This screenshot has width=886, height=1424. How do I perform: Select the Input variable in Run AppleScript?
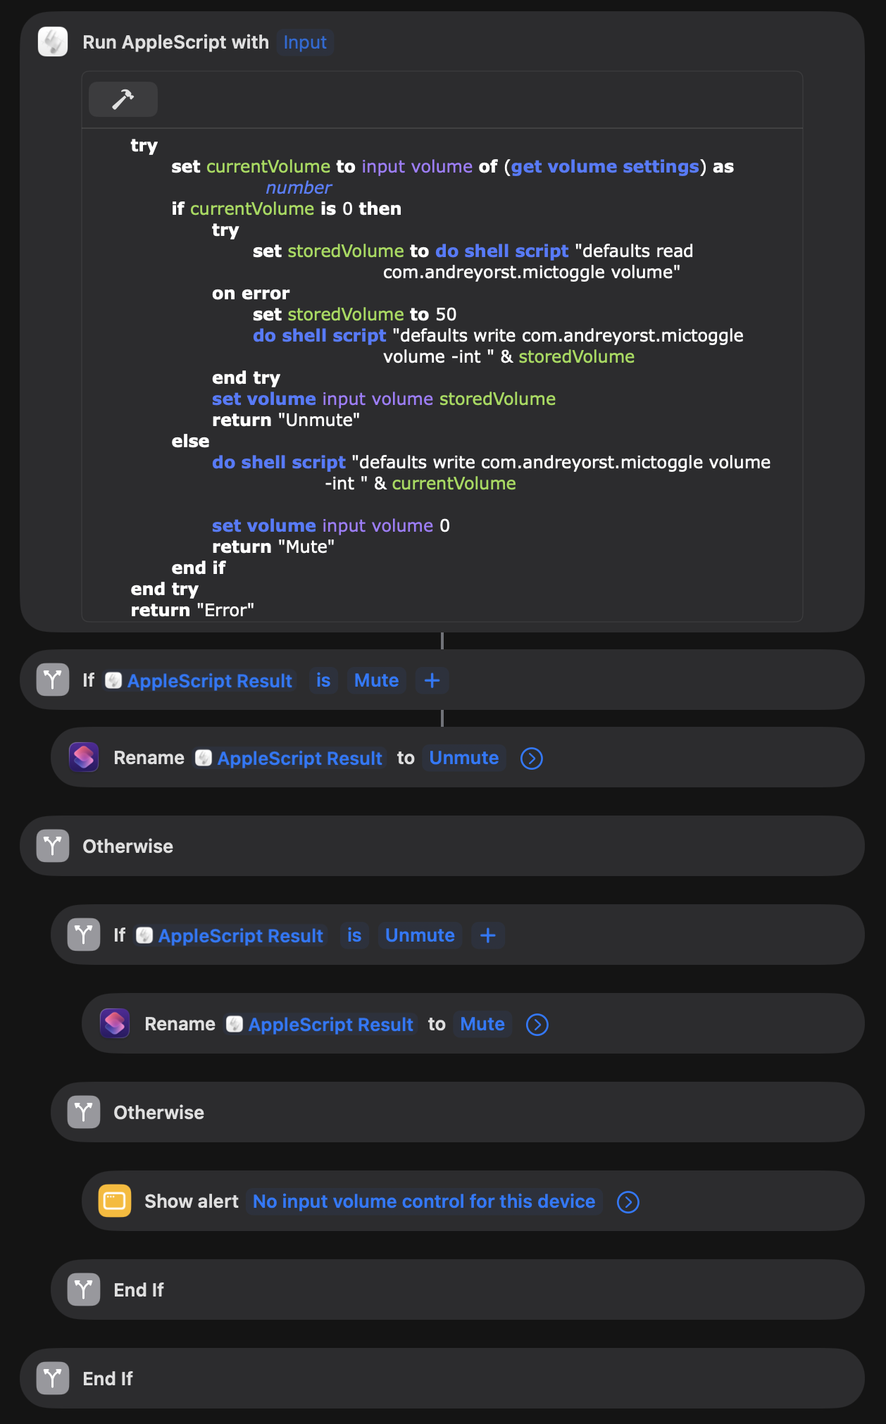pos(305,42)
